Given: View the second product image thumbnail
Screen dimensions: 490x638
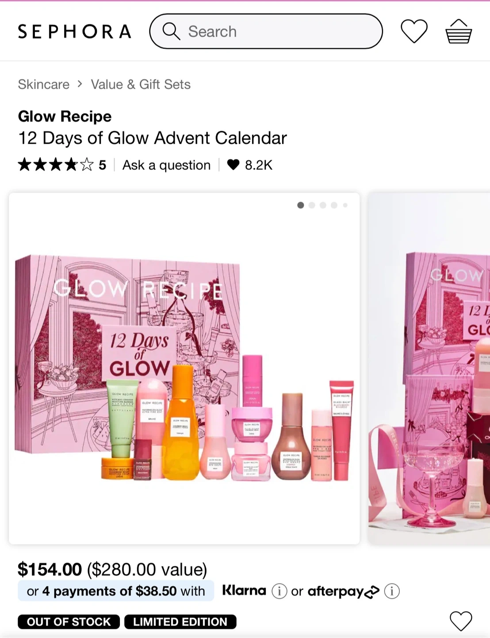Looking at the screenshot, I should point(429,369).
